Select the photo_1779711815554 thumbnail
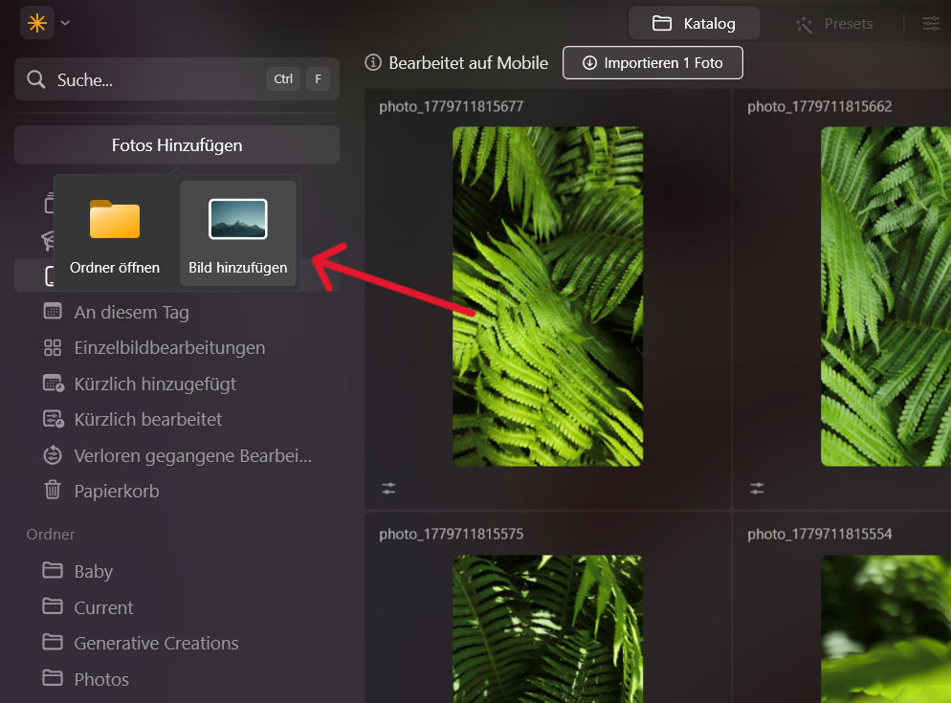Image resolution: width=951 pixels, height=703 pixels. pyautogui.click(x=886, y=629)
